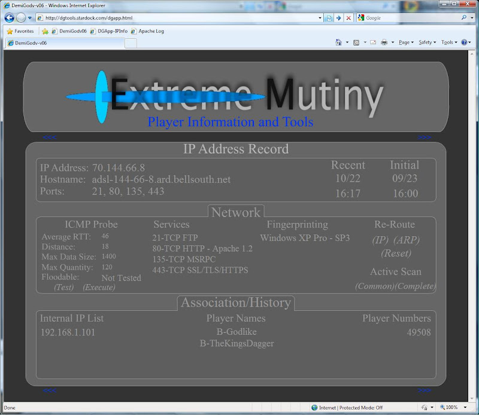Open the Home button dropdown arrow

pyautogui.click(x=347, y=42)
